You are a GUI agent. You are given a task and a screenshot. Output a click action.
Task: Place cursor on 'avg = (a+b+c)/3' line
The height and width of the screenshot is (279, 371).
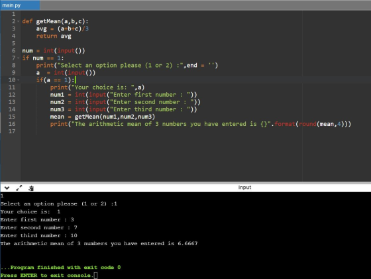62,28
